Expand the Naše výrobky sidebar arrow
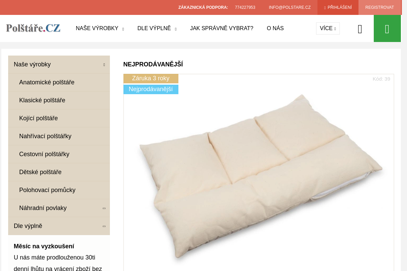 click(x=104, y=64)
